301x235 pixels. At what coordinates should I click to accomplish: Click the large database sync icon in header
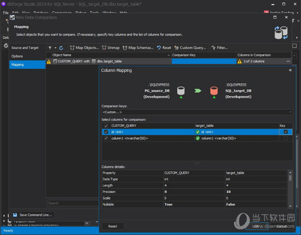tap(281, 33)
